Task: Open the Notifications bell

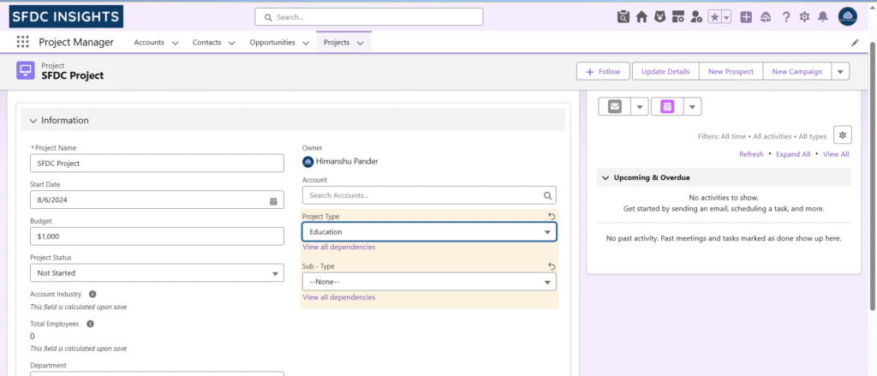Action: [x=823, y=17]
